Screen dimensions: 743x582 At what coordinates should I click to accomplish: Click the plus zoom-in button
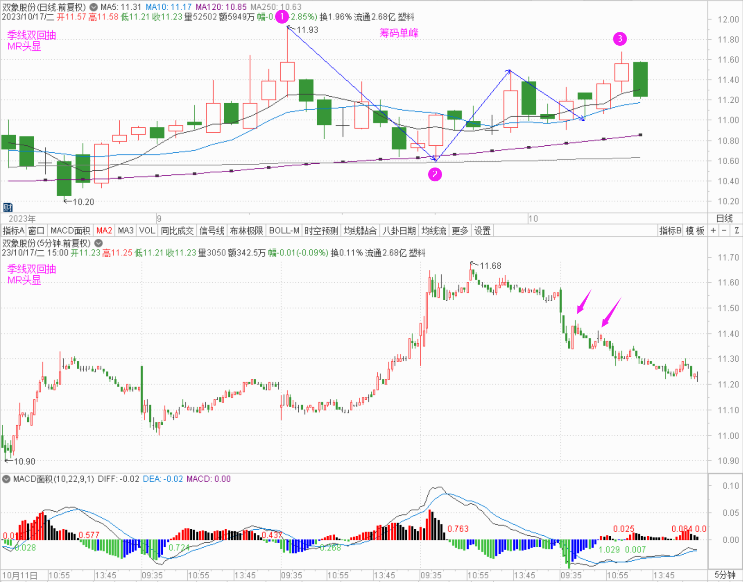click(713, 230)
